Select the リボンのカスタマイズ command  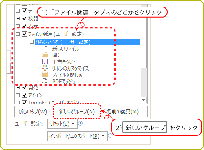pyautogui.click(x=71, y=68)
